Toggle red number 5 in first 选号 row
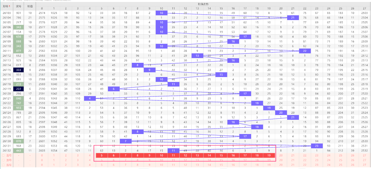The image size is (371, 169). [x=102, y=156]
